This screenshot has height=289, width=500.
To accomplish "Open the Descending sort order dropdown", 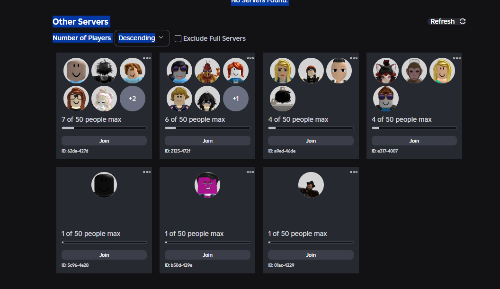I will click(x=142, y=38).
